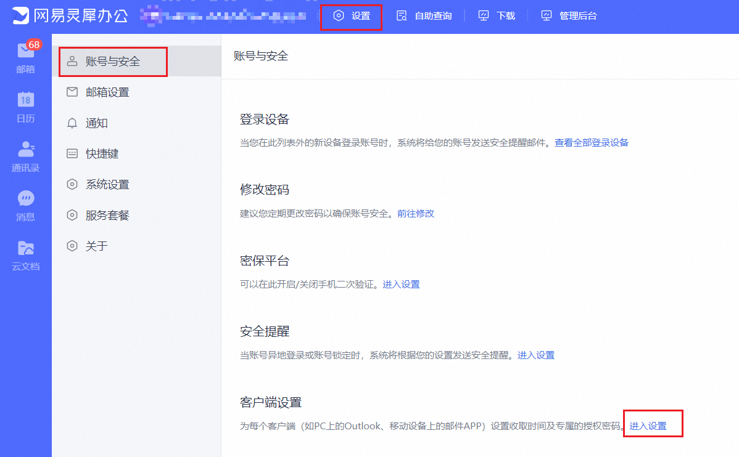Open 快捷键 shortcuts settings
The height and width of the screenshot is (457, 739).
point(102,154)
